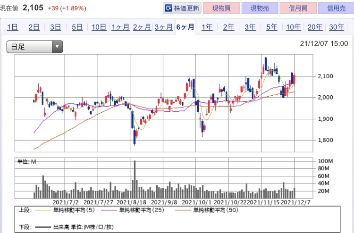Click the 2021/12/7 date axis label

(296, 202)
